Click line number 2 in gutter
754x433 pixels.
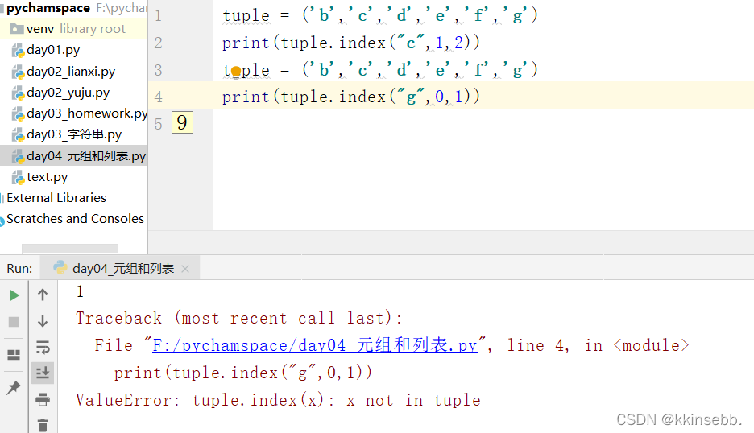(x=158, y=43)
